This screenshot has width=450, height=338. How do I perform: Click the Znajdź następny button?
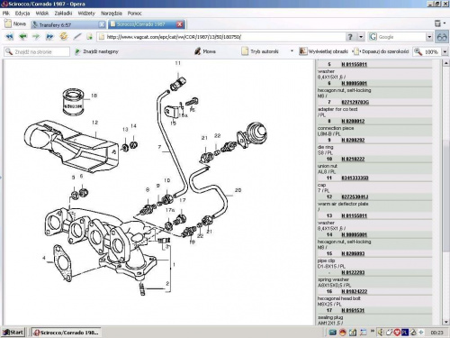96,51
